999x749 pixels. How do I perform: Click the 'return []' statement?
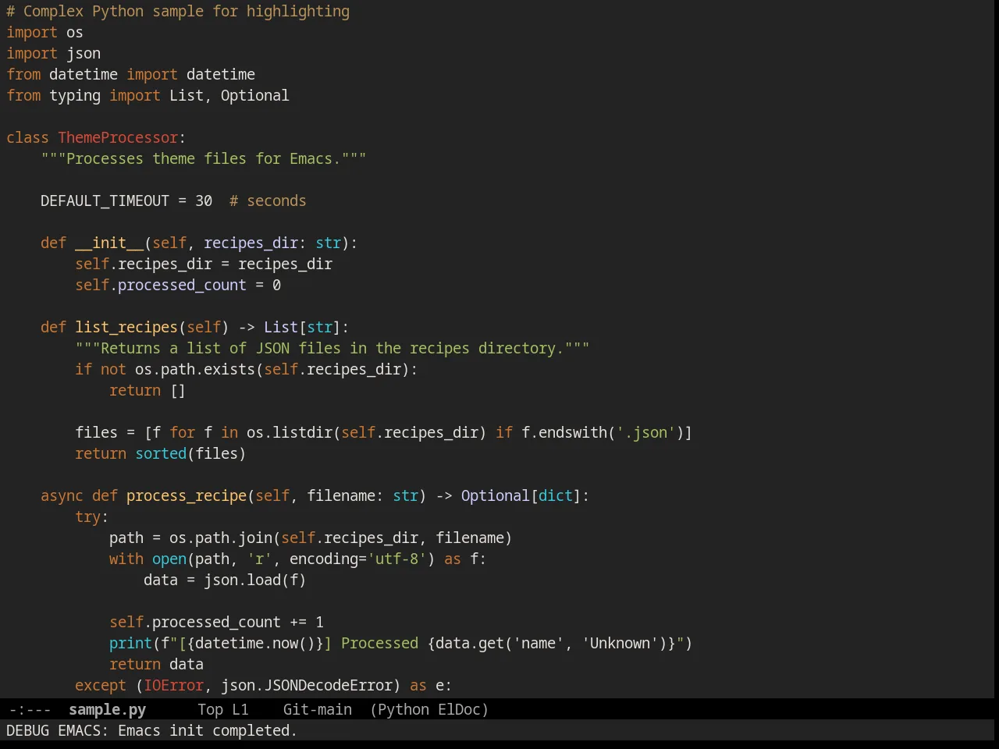tap(148, 390)
